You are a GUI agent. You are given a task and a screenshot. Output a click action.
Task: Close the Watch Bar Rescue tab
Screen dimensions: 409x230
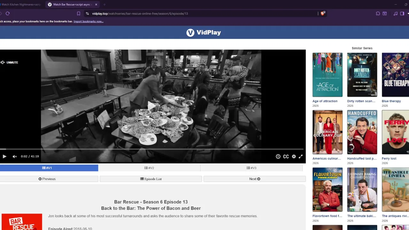point(96,4)
